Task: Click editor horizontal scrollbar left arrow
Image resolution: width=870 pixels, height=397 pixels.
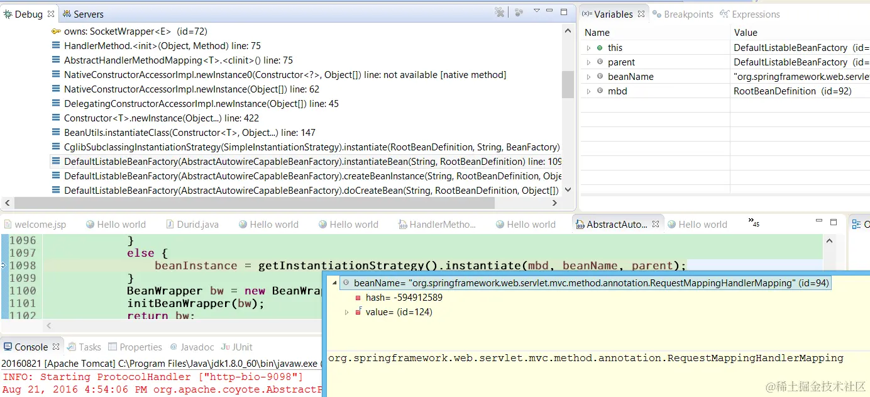Action: 50,326
